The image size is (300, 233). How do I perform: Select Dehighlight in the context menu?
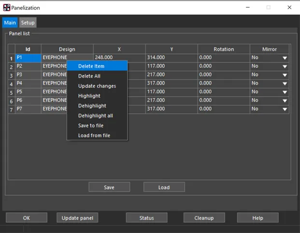coord(97,106)
